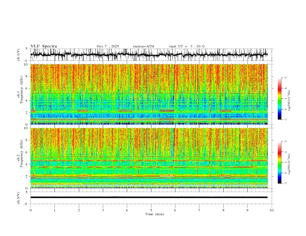Click the lower PSD color scale bar
Viewport: 306px width, 236px height.
coord(279,162)
